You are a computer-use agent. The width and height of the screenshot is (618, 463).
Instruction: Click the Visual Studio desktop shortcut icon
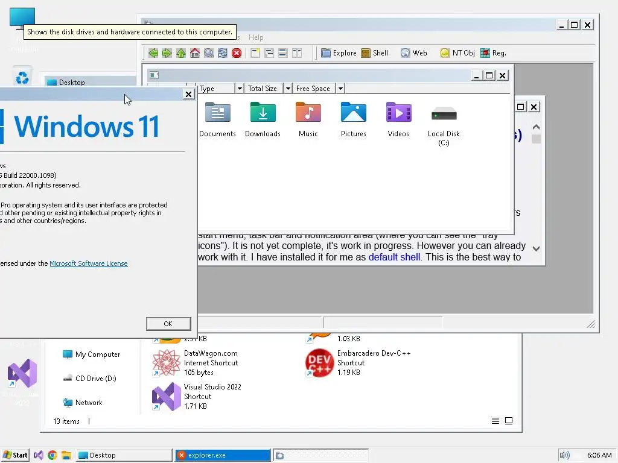[22, 373]
